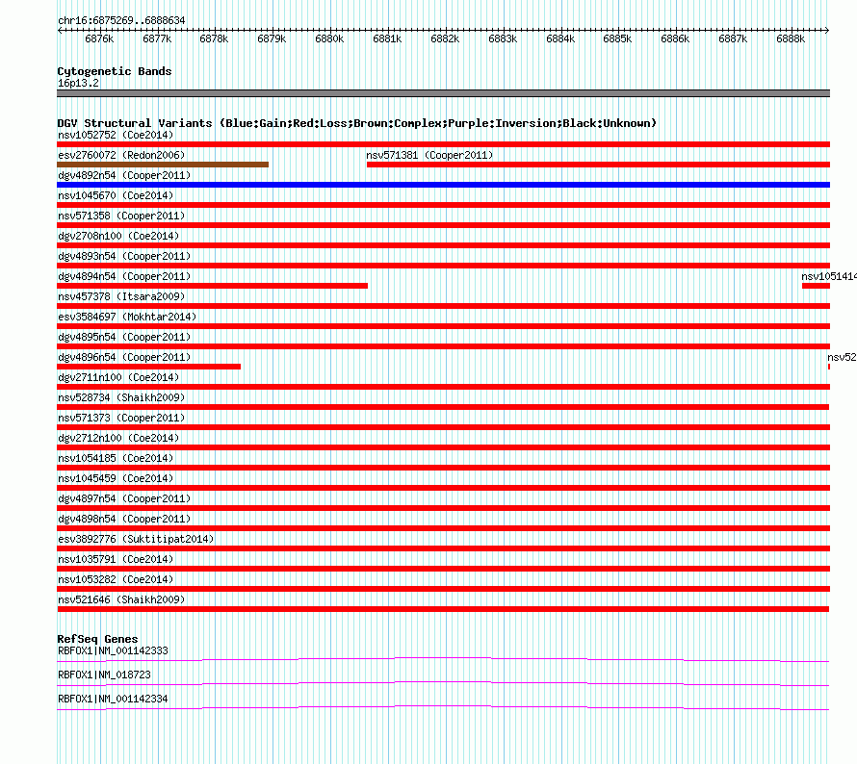Open variant dgv4892n54 (Cooper2011) label

click(124, 175)
